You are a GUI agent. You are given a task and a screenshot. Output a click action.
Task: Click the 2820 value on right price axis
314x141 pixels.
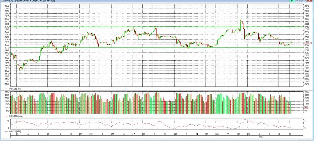(307, 19)
